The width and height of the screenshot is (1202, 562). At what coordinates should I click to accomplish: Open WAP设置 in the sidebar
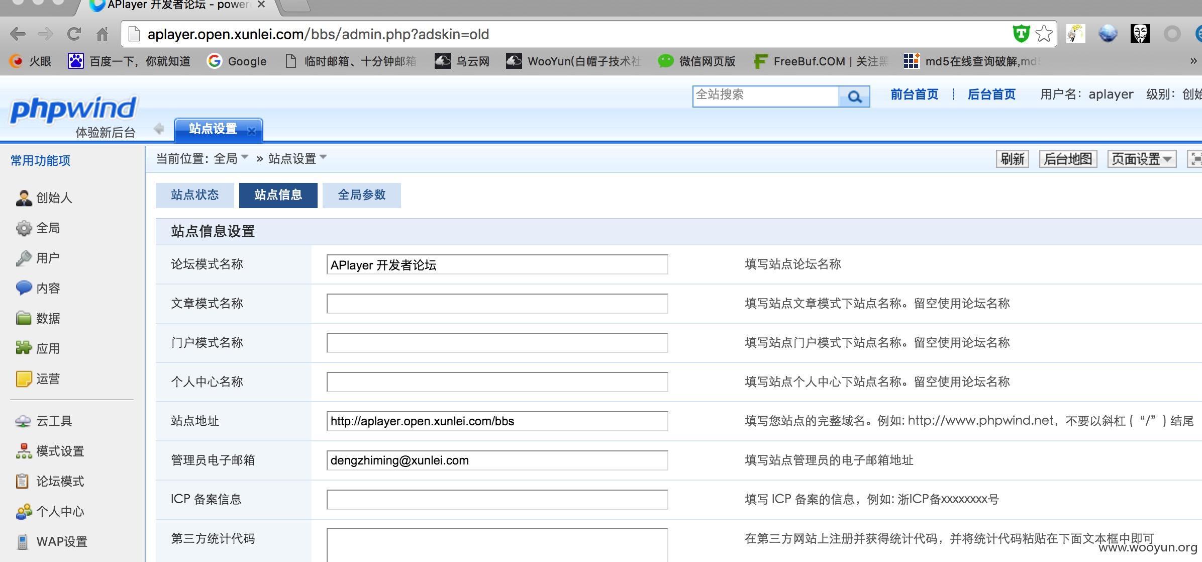52,541
